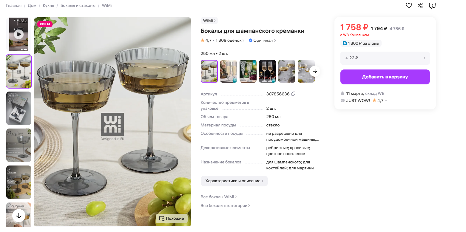
Task: Select the gift box packaging thumbnail
Action: click(x=19, y=108)
